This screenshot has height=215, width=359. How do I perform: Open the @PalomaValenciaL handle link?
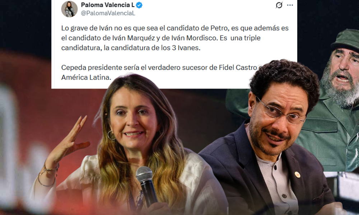[108, 13]
